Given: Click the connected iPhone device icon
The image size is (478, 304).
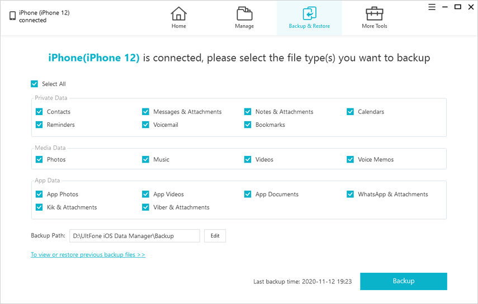Looking at the screenshot, I should (x=12, y=16).
